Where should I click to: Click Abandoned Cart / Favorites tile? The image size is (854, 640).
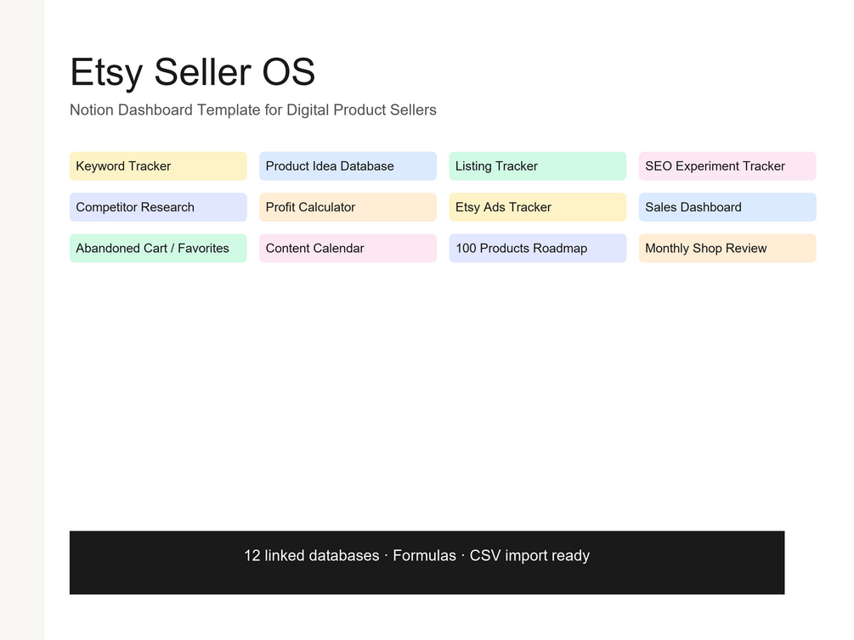[158, 248]
